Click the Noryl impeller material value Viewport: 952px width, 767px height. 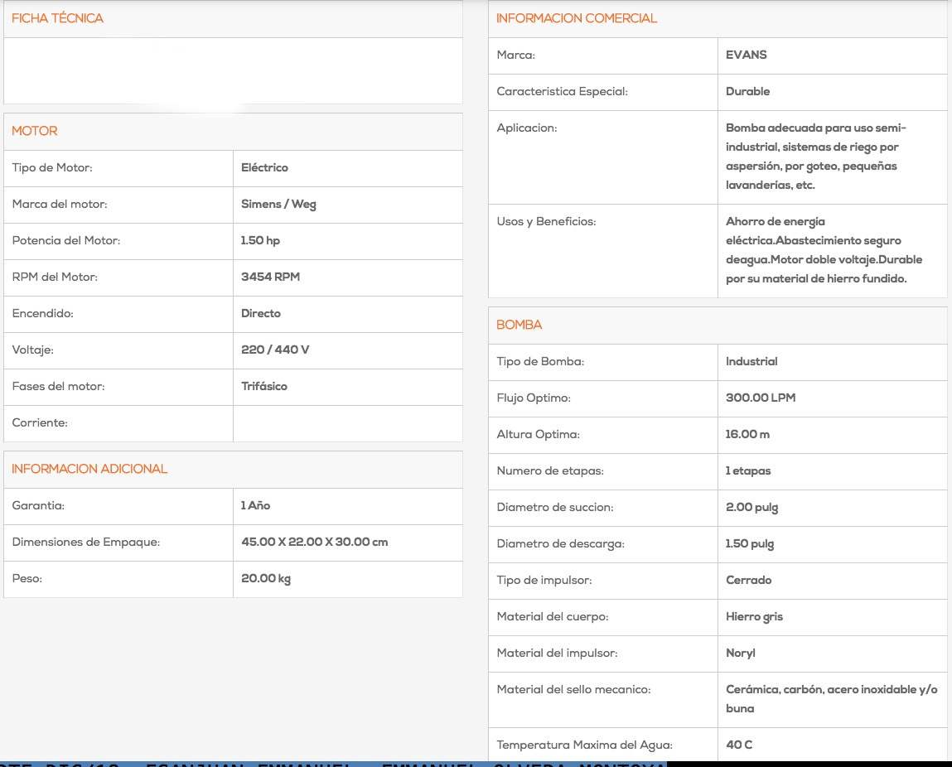[x=741, y=653]
